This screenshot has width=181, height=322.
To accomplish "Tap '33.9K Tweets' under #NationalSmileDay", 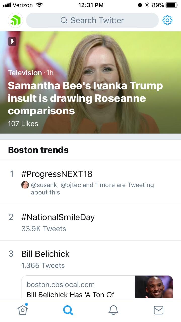I will [x=44, y=229].
